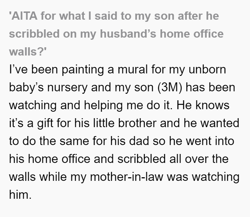This screenshot has height=217, width=250.
Task: Click the word 'nursery' in the body
Action: 67,88
